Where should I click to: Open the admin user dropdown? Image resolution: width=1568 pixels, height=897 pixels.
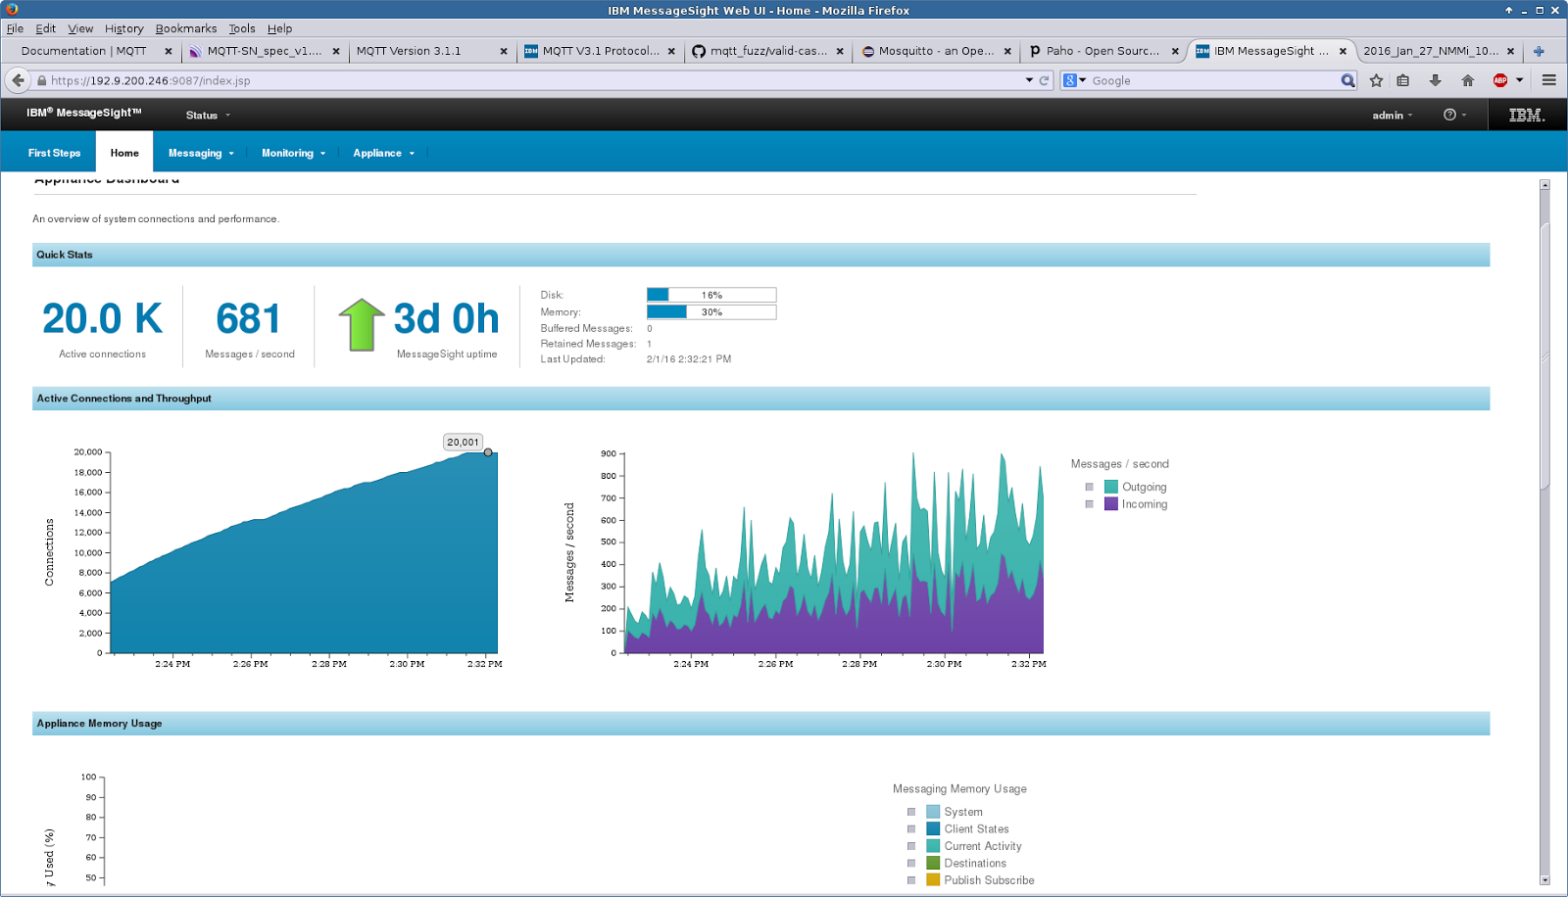1393,115
